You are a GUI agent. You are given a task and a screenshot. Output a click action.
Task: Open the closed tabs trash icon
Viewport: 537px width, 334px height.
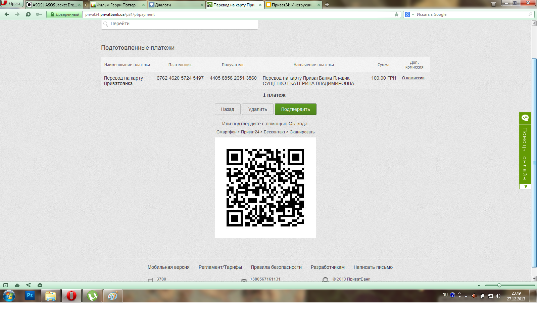coord(493,4)
